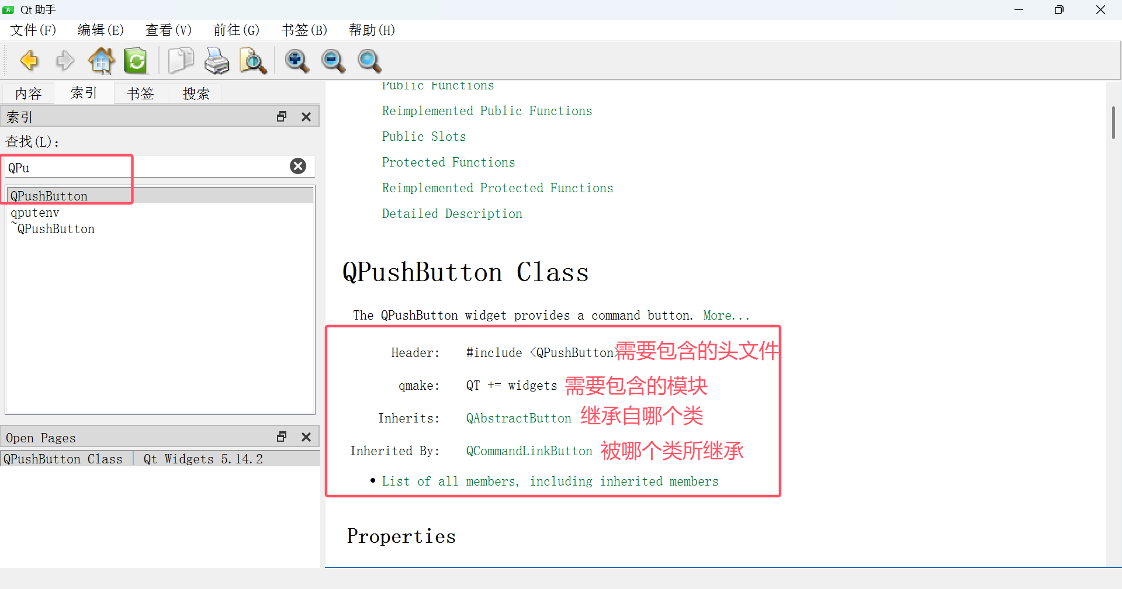The height and width of the screenshot is (589, 1122).
Task: Open Public Slots link
Action: click(x=424, y=137)
